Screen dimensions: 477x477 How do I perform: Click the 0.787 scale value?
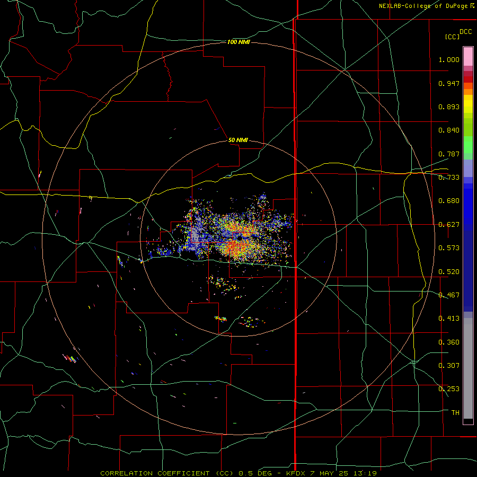coord(449,154)
